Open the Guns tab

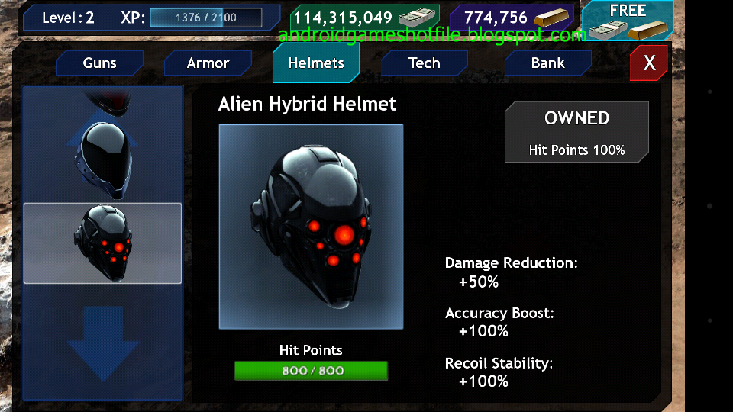click(99, 63)
